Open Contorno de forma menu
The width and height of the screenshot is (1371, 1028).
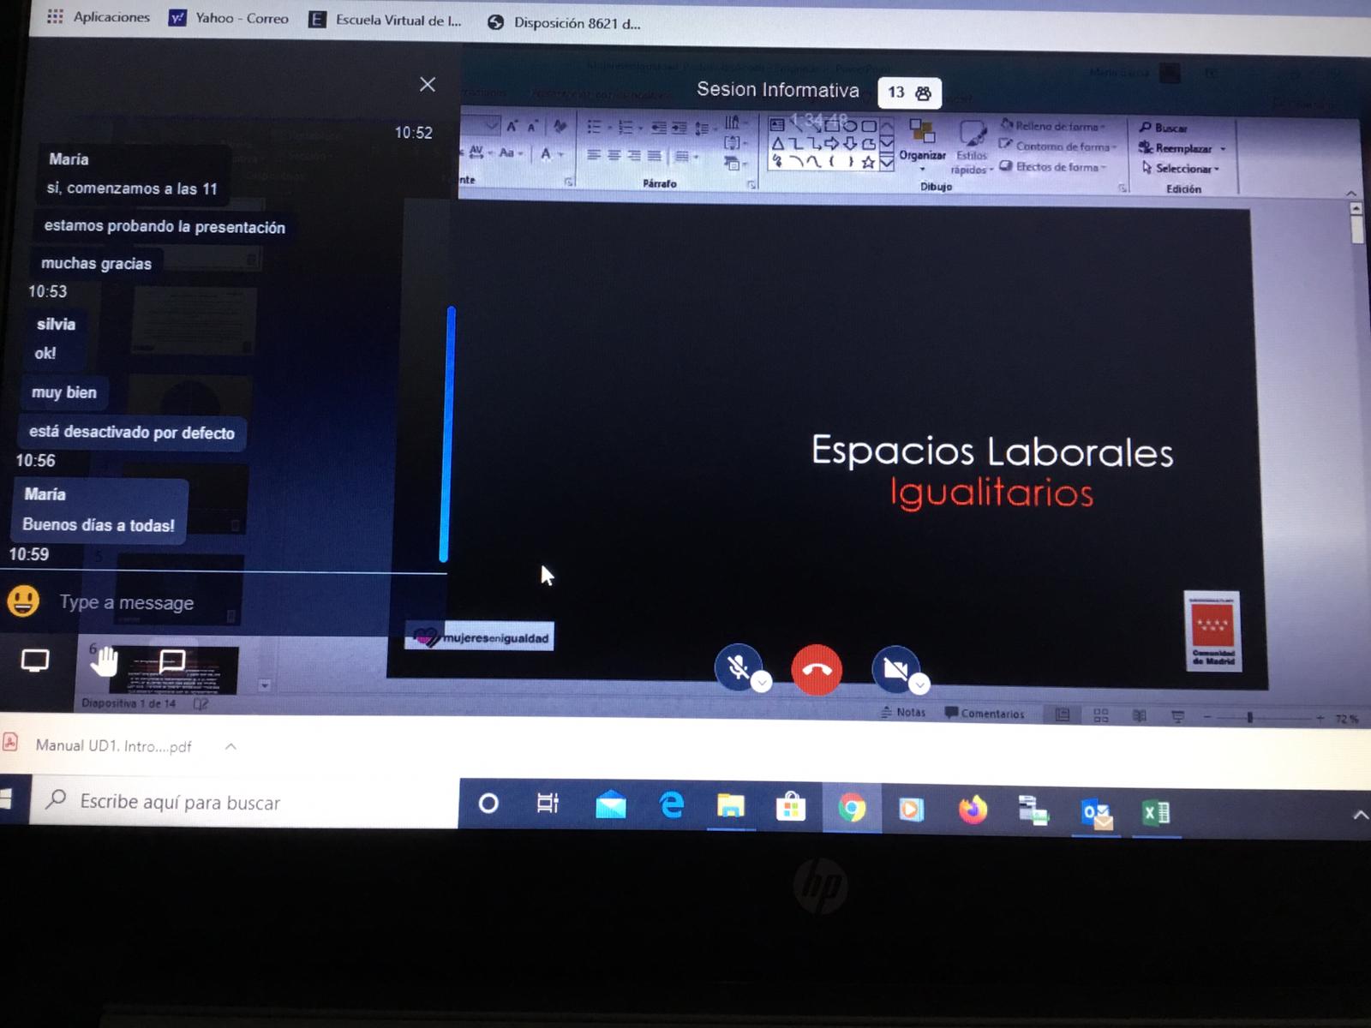1058,146
